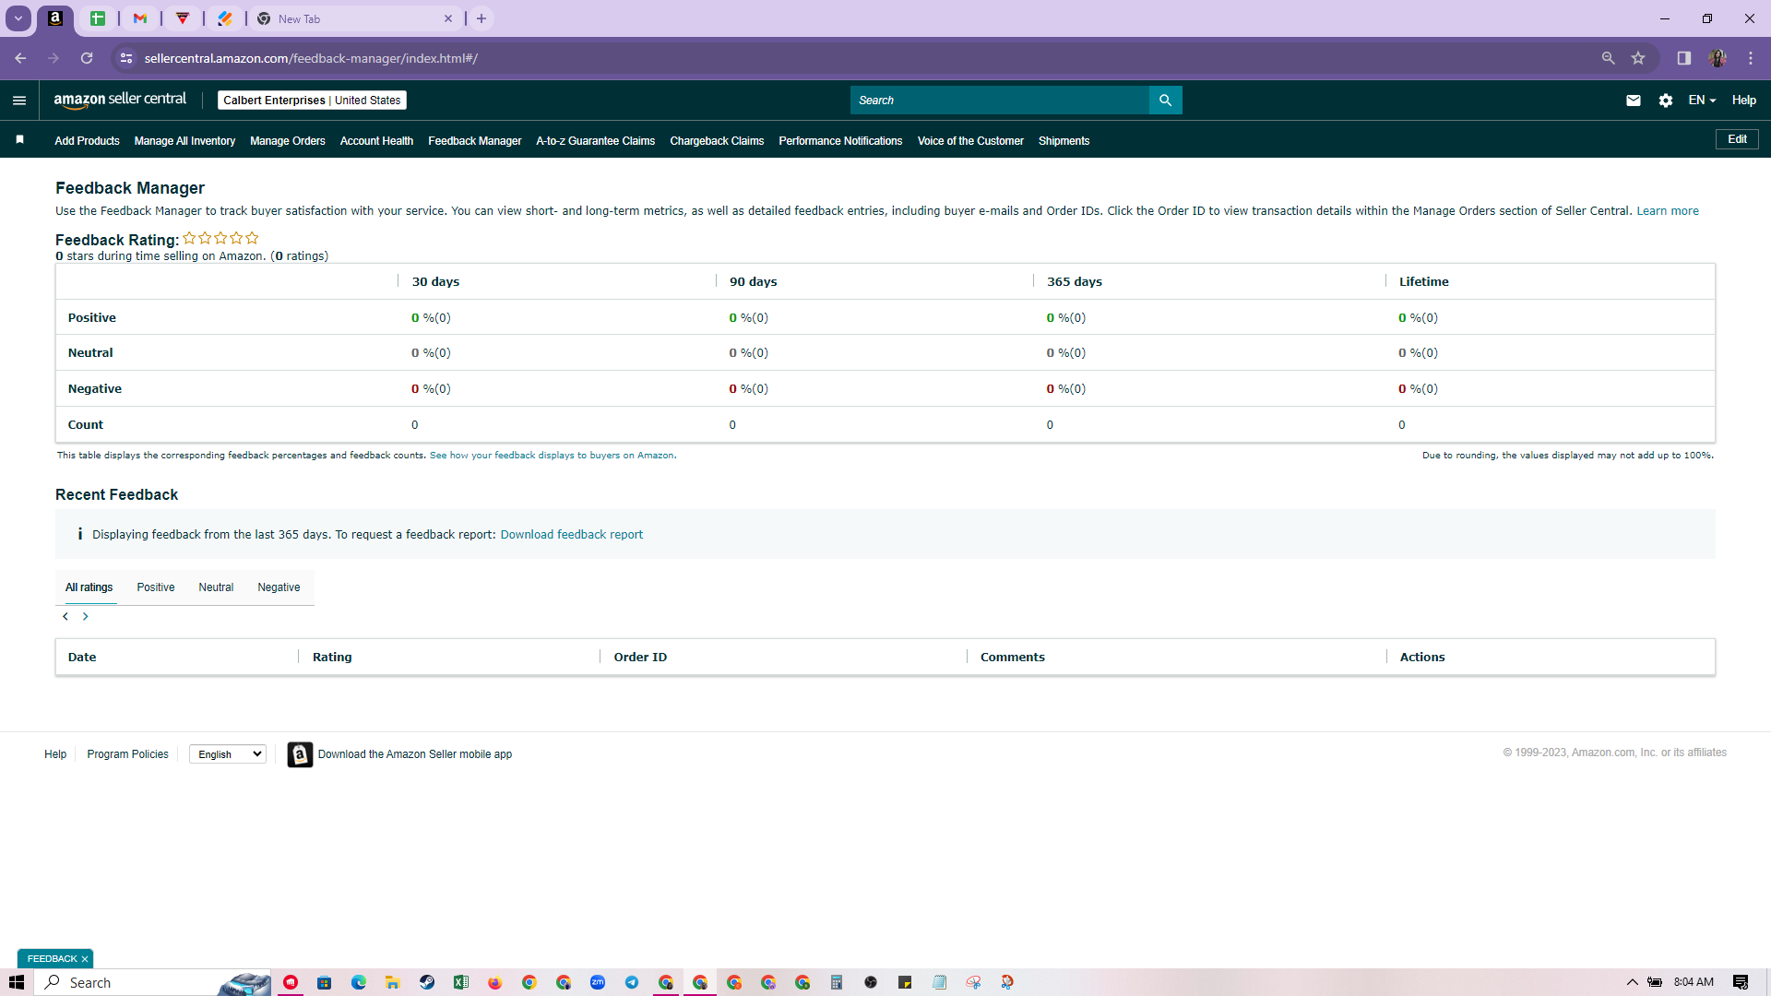Open how feedback displays to buyers link
The image size is (1771, 996).
(x=552, y=456)
